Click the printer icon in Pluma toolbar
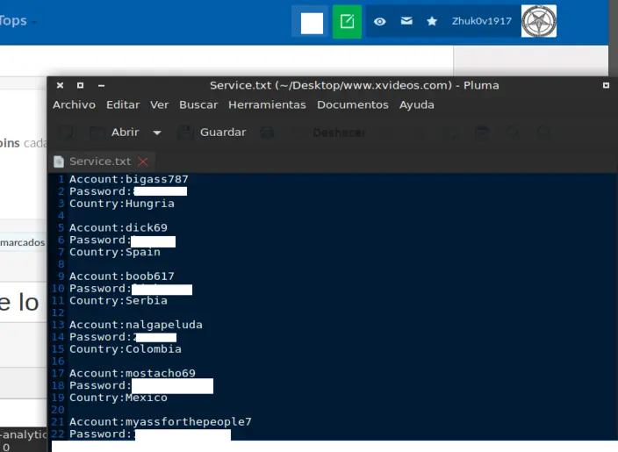The width and height of the screenshot is (618, 452). (267, 133)
